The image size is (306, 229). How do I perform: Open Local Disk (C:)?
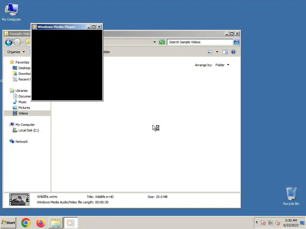point(26,130)
